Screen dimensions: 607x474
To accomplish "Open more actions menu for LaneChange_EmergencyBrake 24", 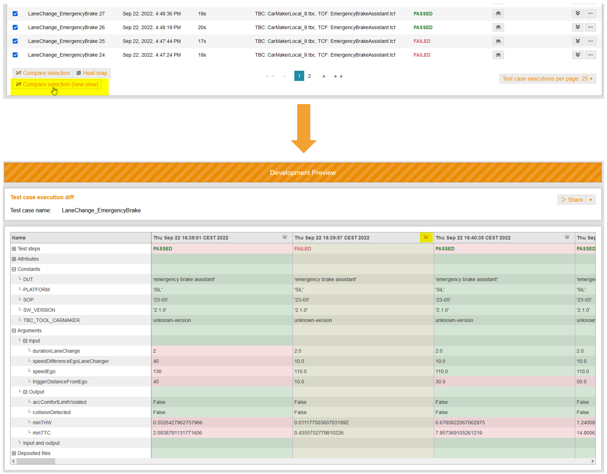I will pyautogui.click(x=590, y=54).
